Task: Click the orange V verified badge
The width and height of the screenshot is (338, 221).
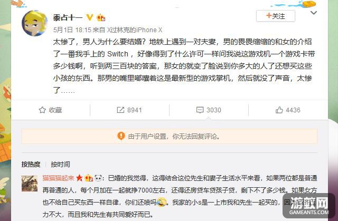Action: pos(89,17)
